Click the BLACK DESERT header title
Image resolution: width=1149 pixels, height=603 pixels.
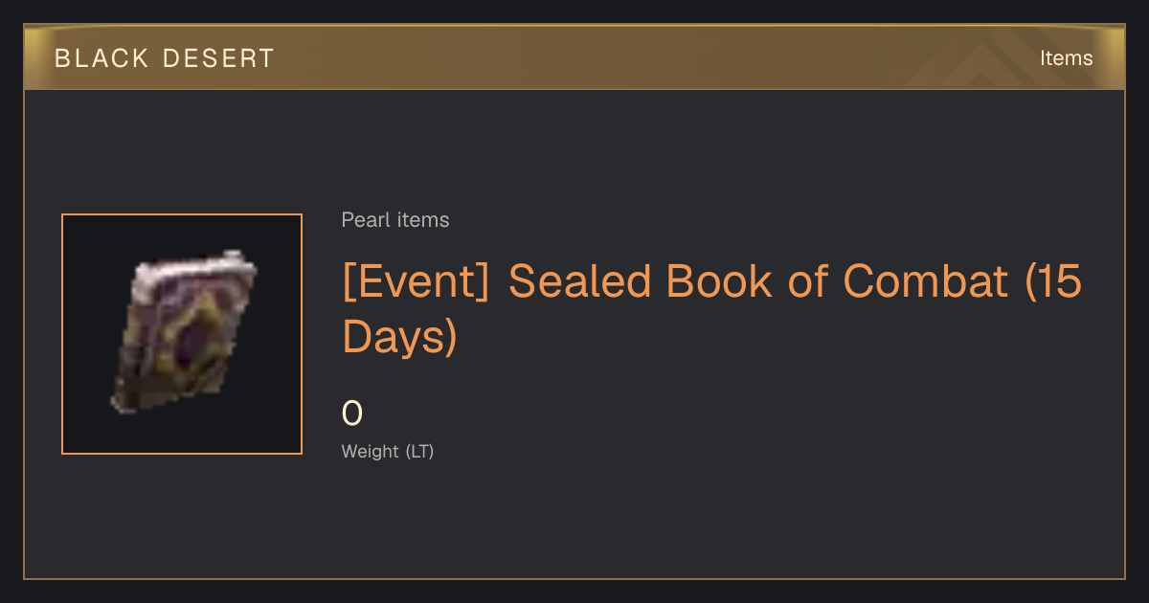click(x=165, y=58)
